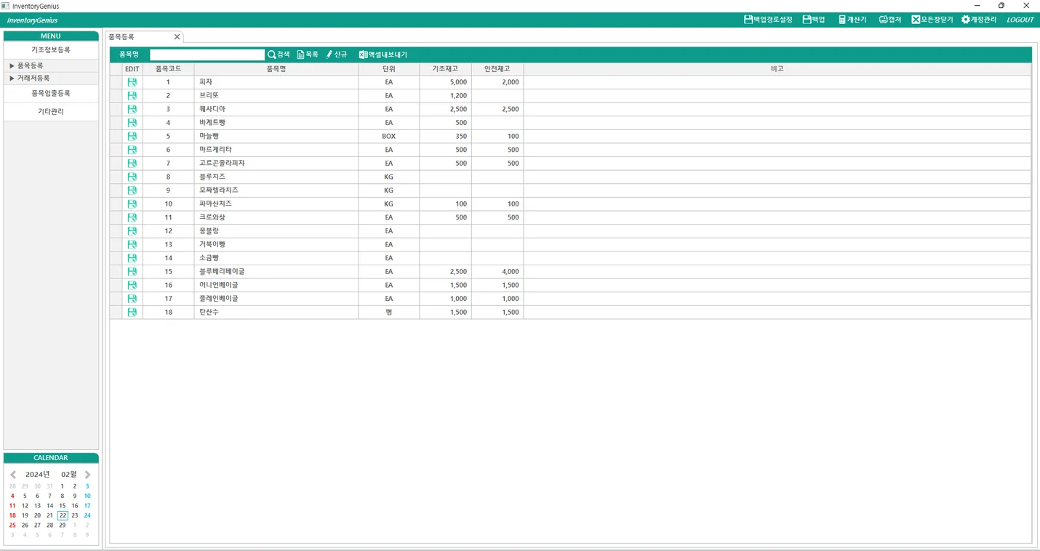The image size is (1040, 551).
Task: Close the 품목등록 tab
Action: pyautogui.click(x=177, y=37)
